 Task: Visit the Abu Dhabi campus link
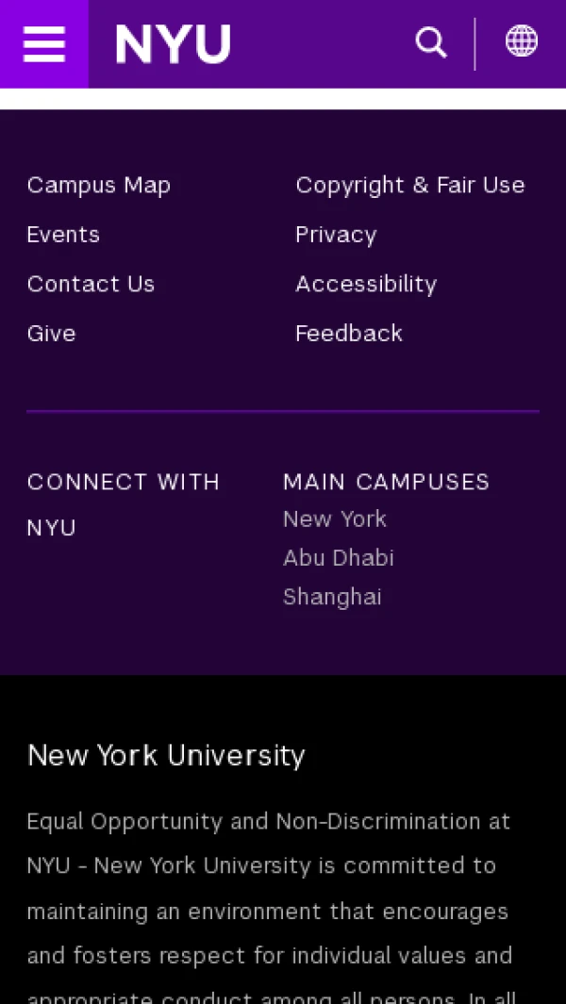click(339, 558)
